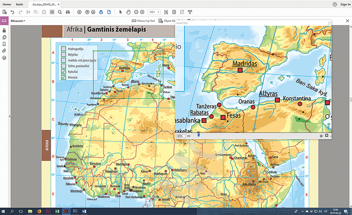Toggle Aukštis virš jūros lygio checkbox
The height and width of the screenshot is (215, 352).
click(63, 60)
